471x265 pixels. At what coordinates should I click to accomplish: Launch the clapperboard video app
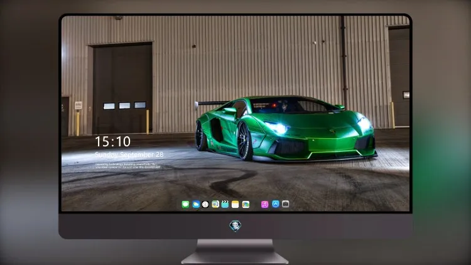point(225,204)
